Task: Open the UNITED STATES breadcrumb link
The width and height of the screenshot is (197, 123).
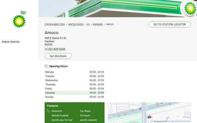Action: pyautogui.click(x=76, y=24)
